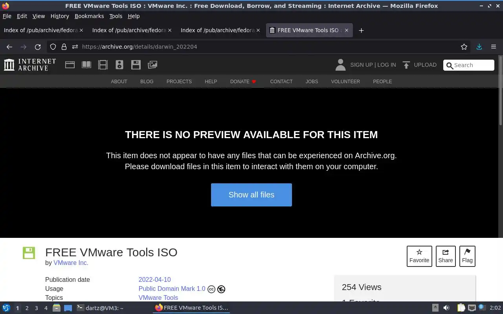Open the taskbar start menu icon
The height and width of the screenshot is (314, 503).
tap(6, 308)
